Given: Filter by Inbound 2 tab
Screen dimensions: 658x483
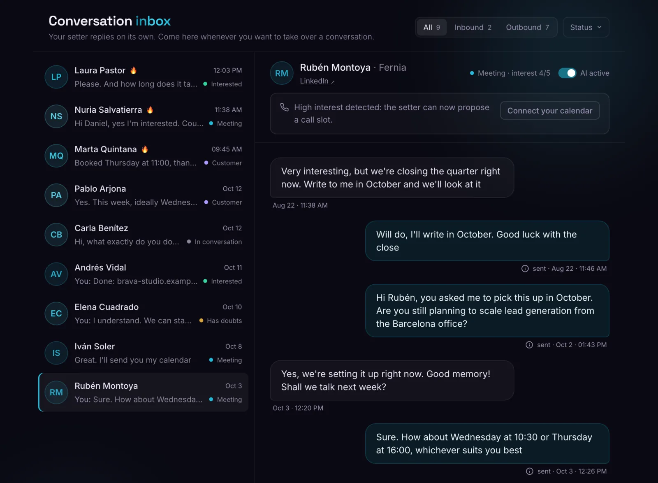Looking at the screenshot, I should tap(473, 28).
